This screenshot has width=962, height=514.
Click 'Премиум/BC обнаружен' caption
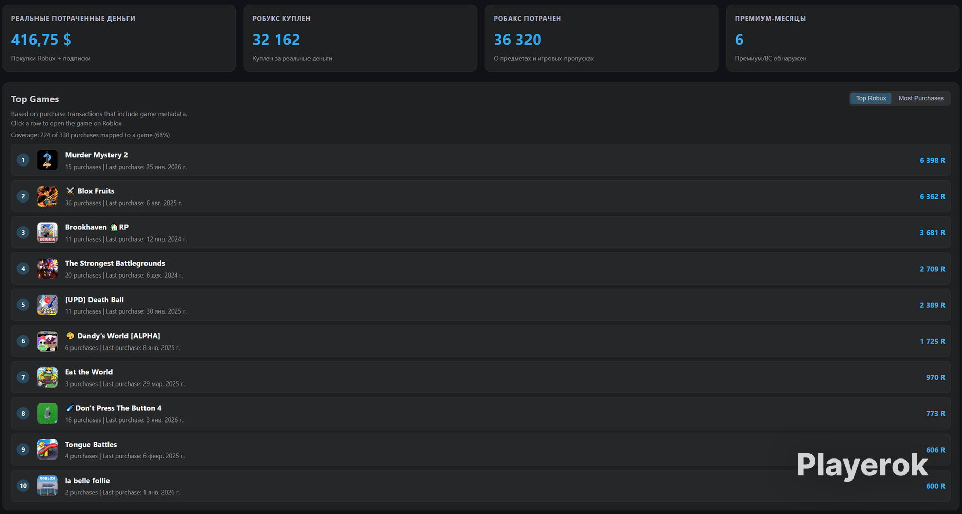coord(770,58)
